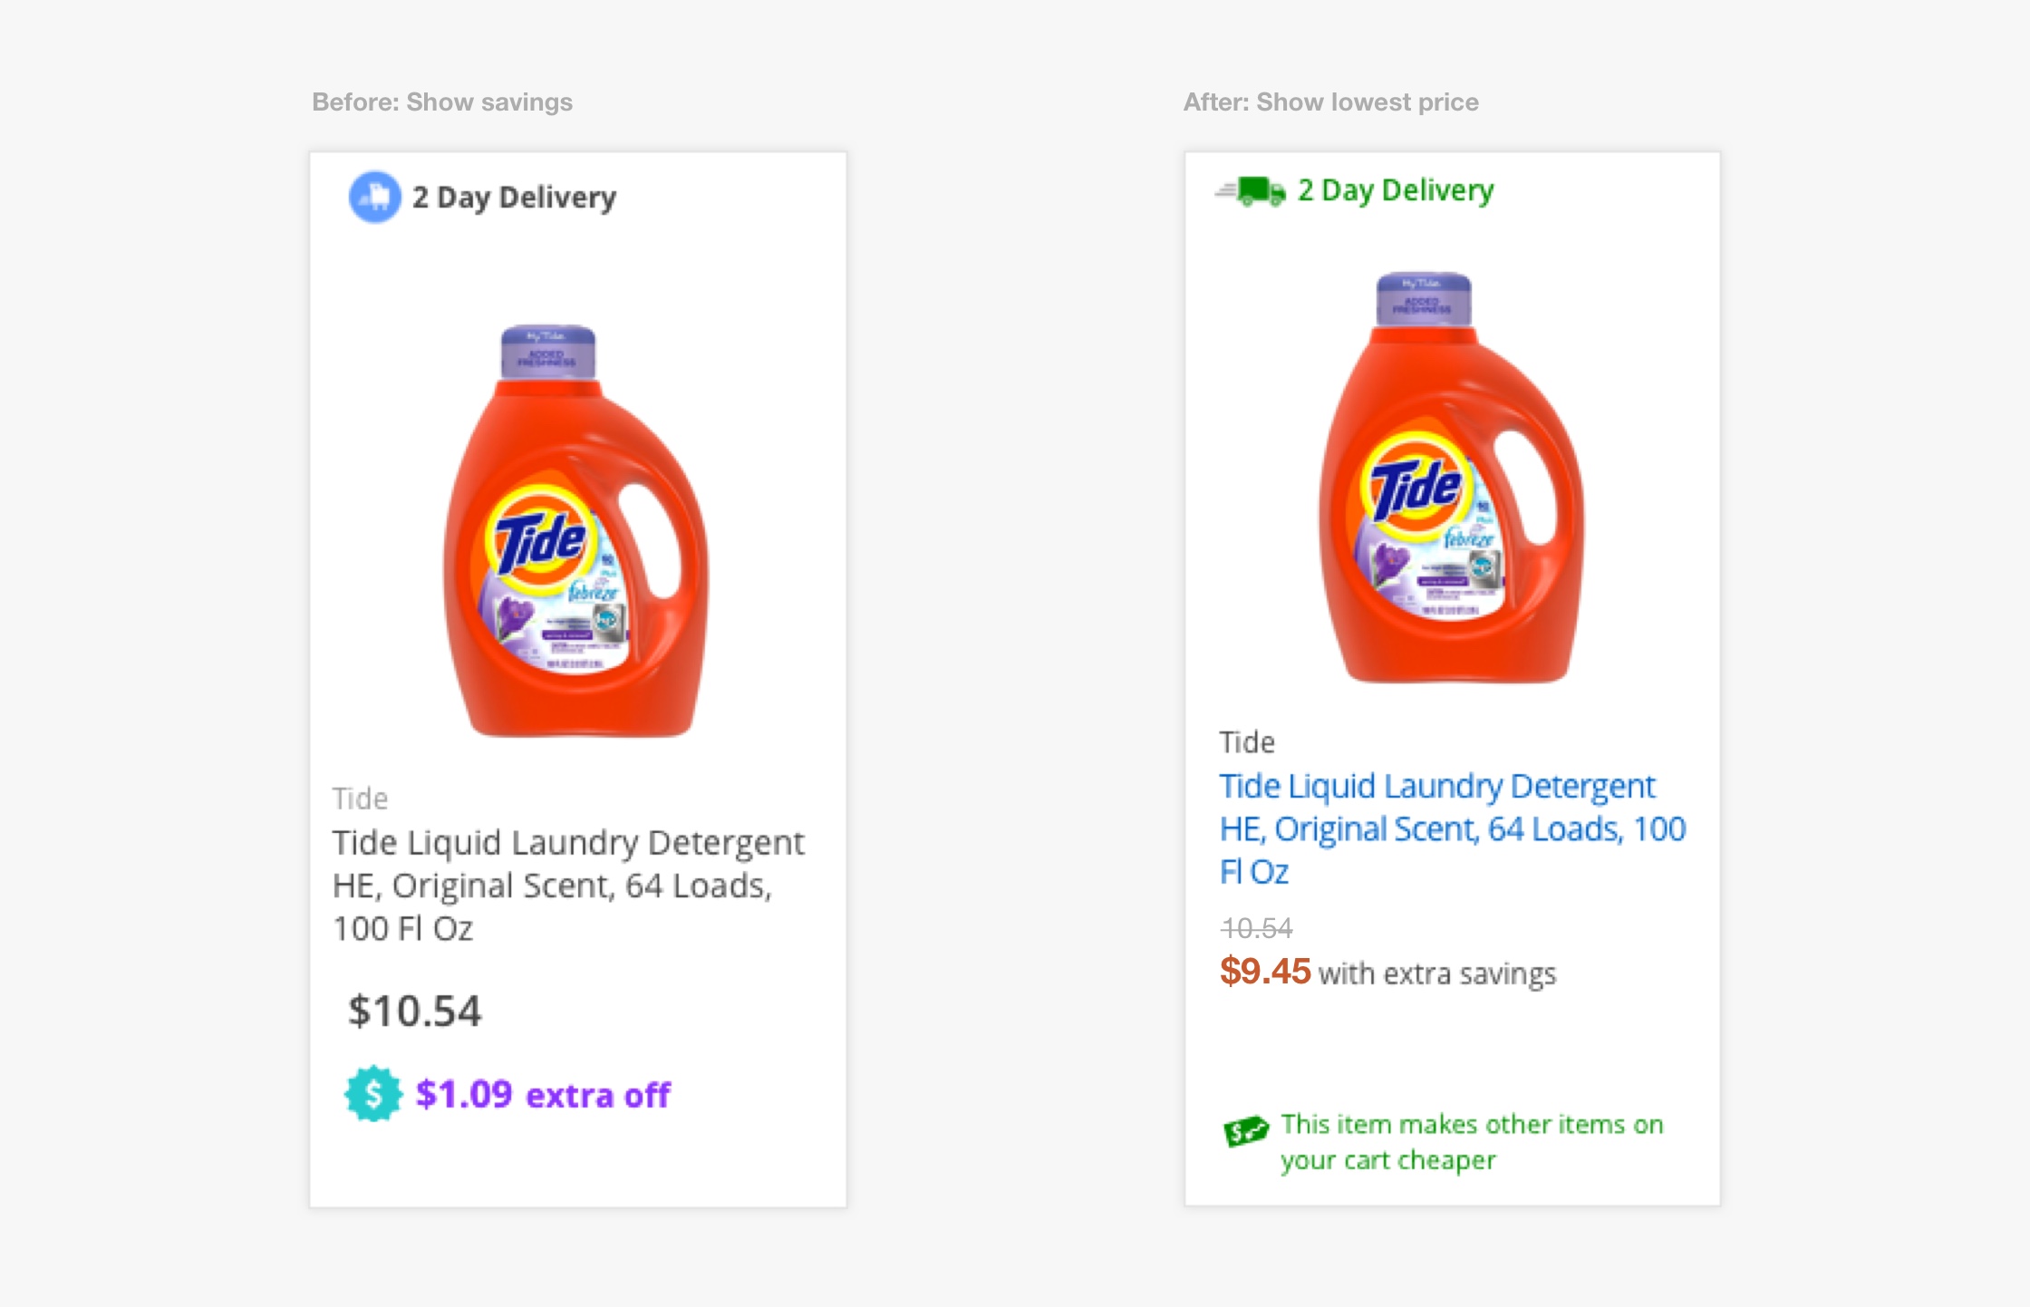Click the orange $9.45 price
The height and width of the screenshot is (1307, 2030).
1265,972
